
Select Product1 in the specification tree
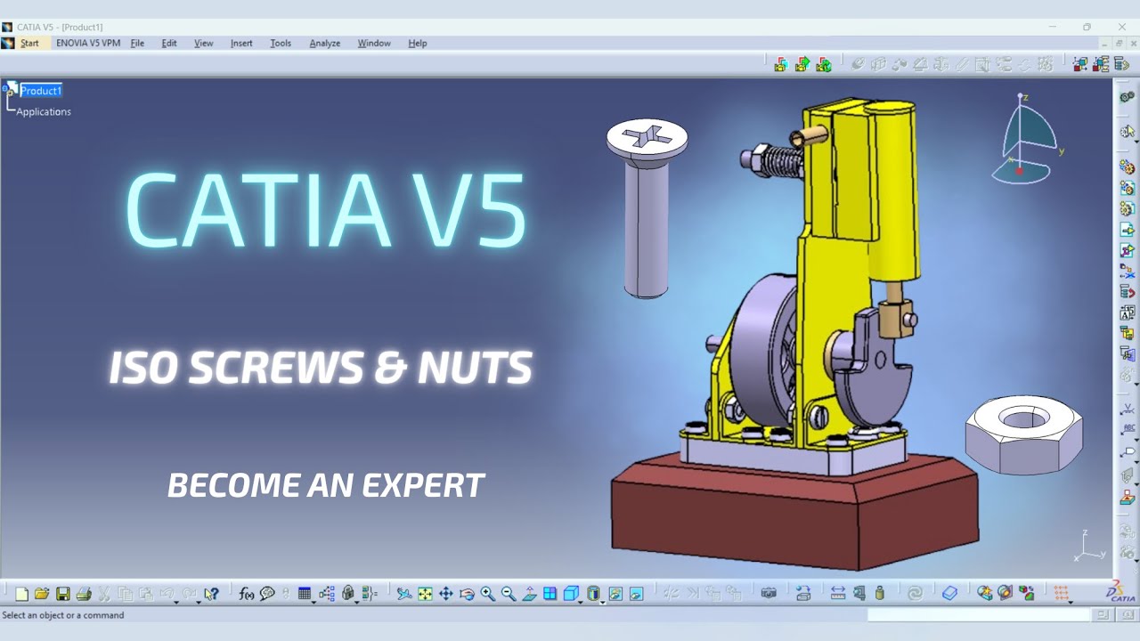(41, 91)
